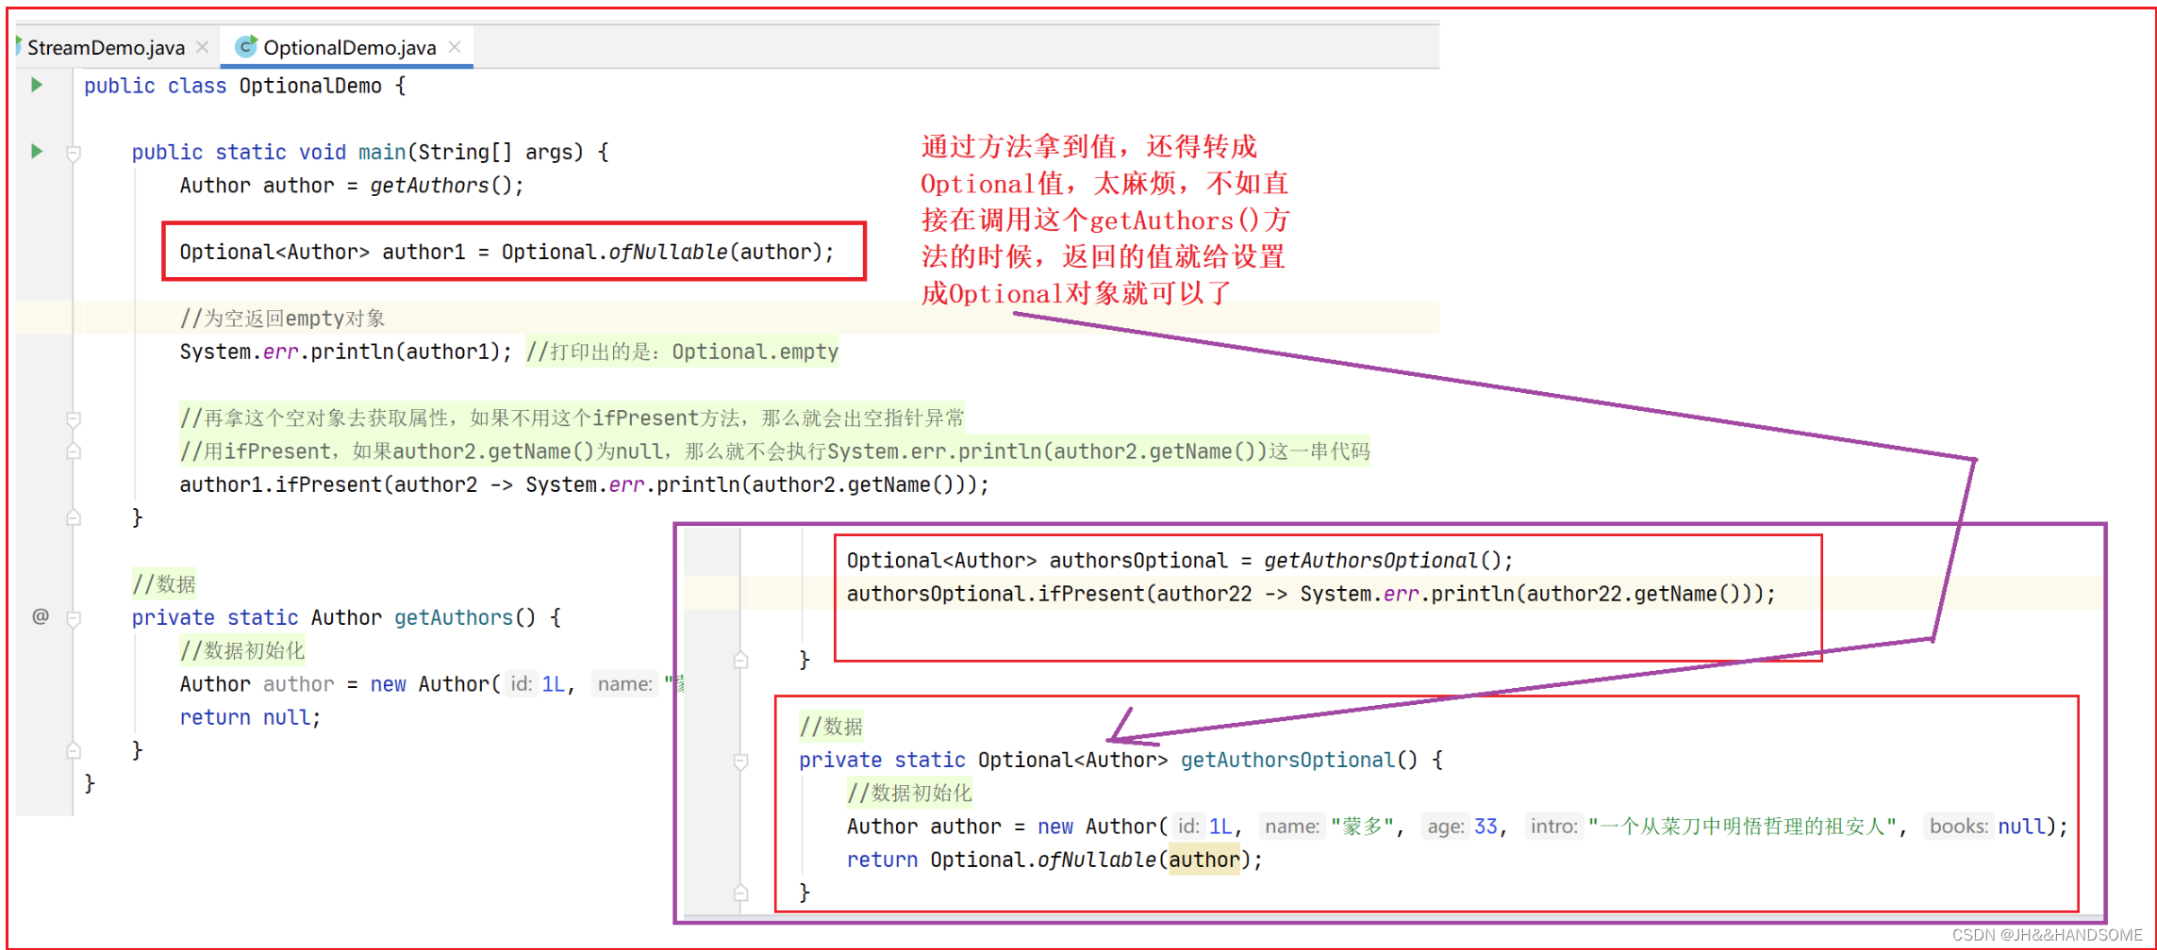This screenshot has height=950, width=2157.
Task: Click the fold marker above //数据 in inset
Action: coord(741,660)
